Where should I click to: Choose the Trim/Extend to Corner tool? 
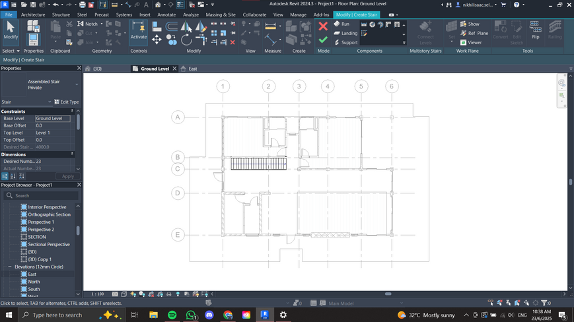coord(201,40)
